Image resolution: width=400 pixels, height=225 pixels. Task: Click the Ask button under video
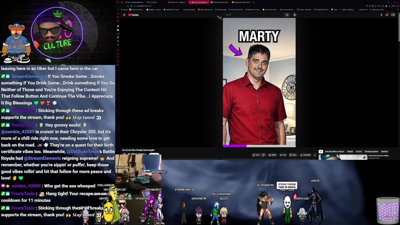pos(283,155)
